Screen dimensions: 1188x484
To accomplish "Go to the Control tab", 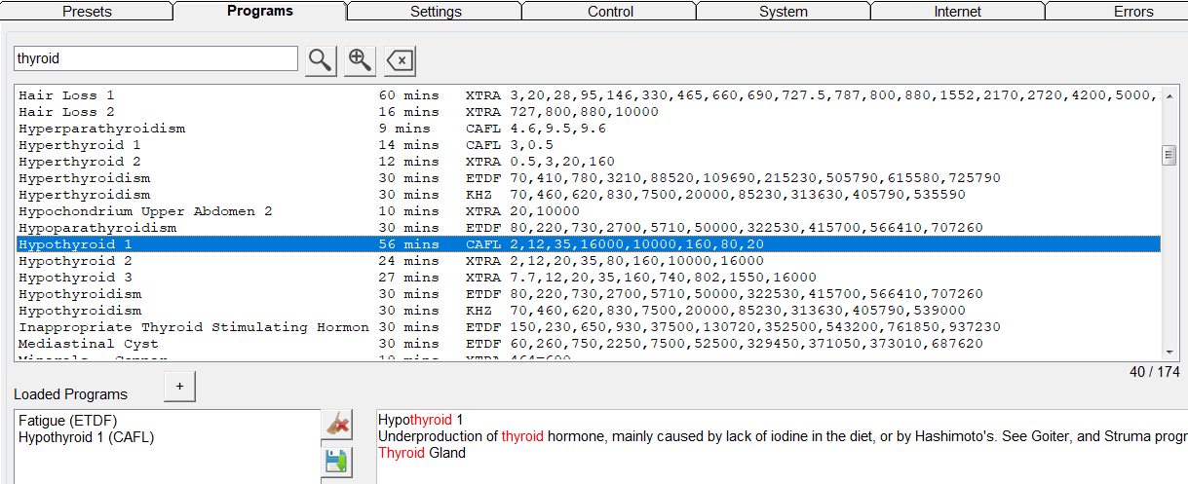I will (x=610, y=12).
